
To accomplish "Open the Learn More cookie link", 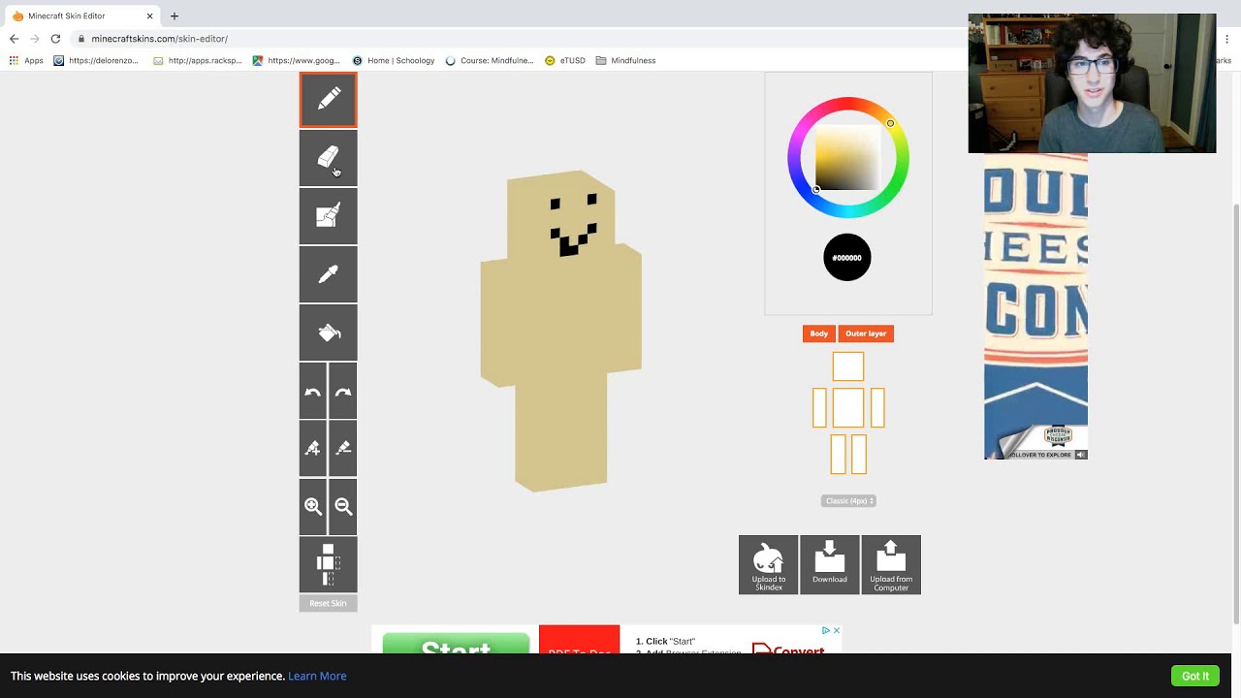I will [317, 676].
